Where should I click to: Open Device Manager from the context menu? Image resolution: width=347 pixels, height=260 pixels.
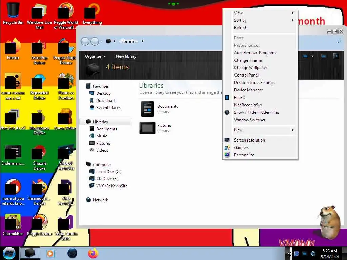(x=260, y=90)
